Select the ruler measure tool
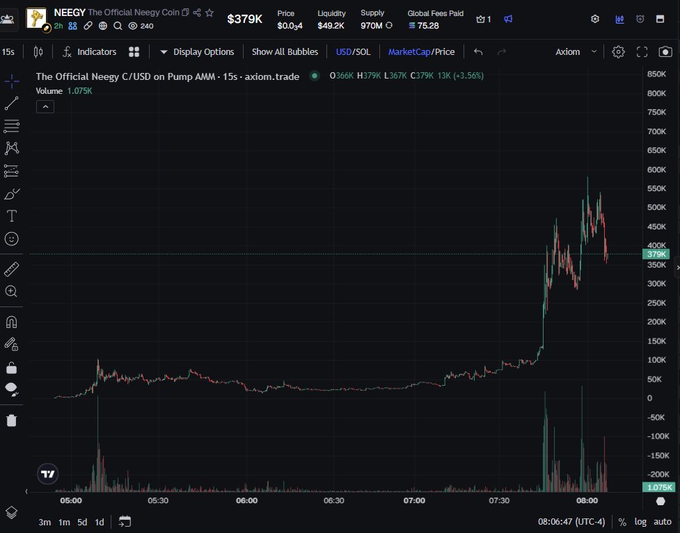Viewport: 680px width, 533px height. 12,269
